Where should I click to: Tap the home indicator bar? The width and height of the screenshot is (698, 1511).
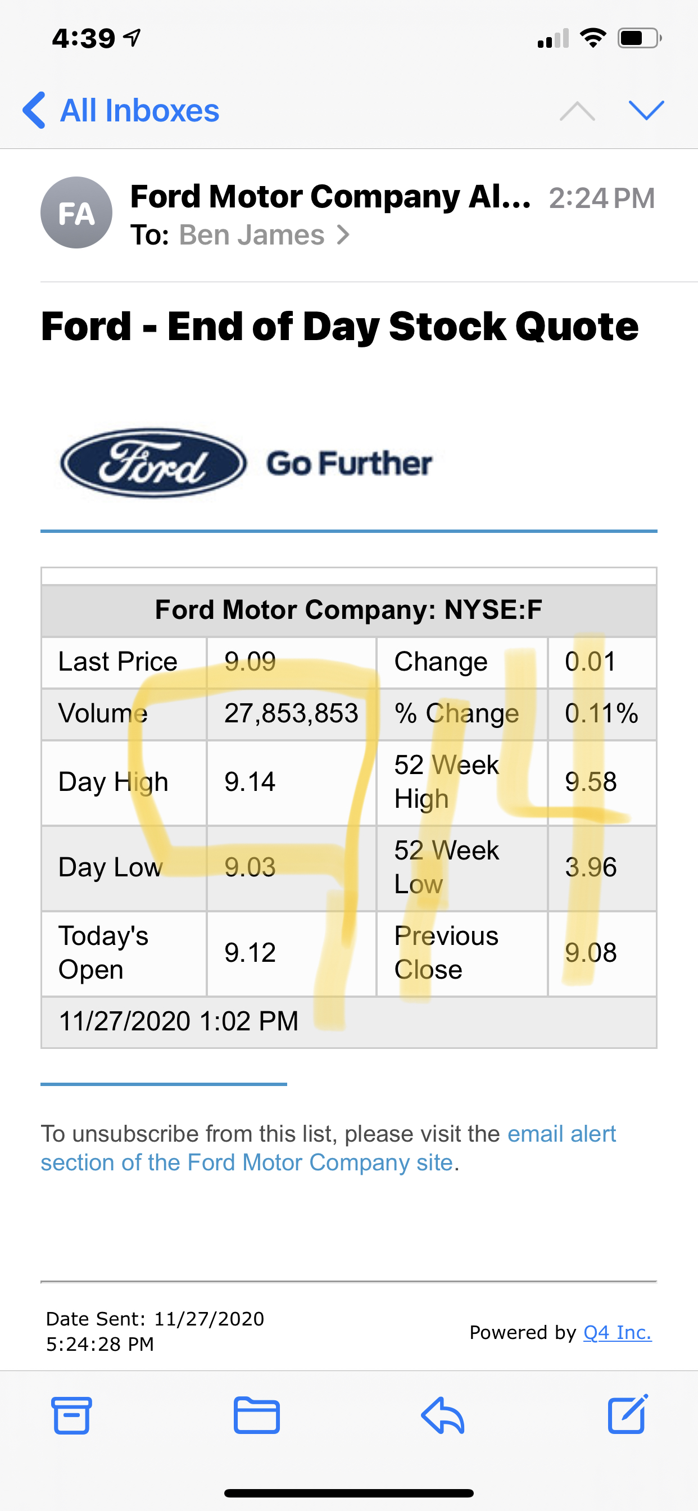coord(348,1493)
